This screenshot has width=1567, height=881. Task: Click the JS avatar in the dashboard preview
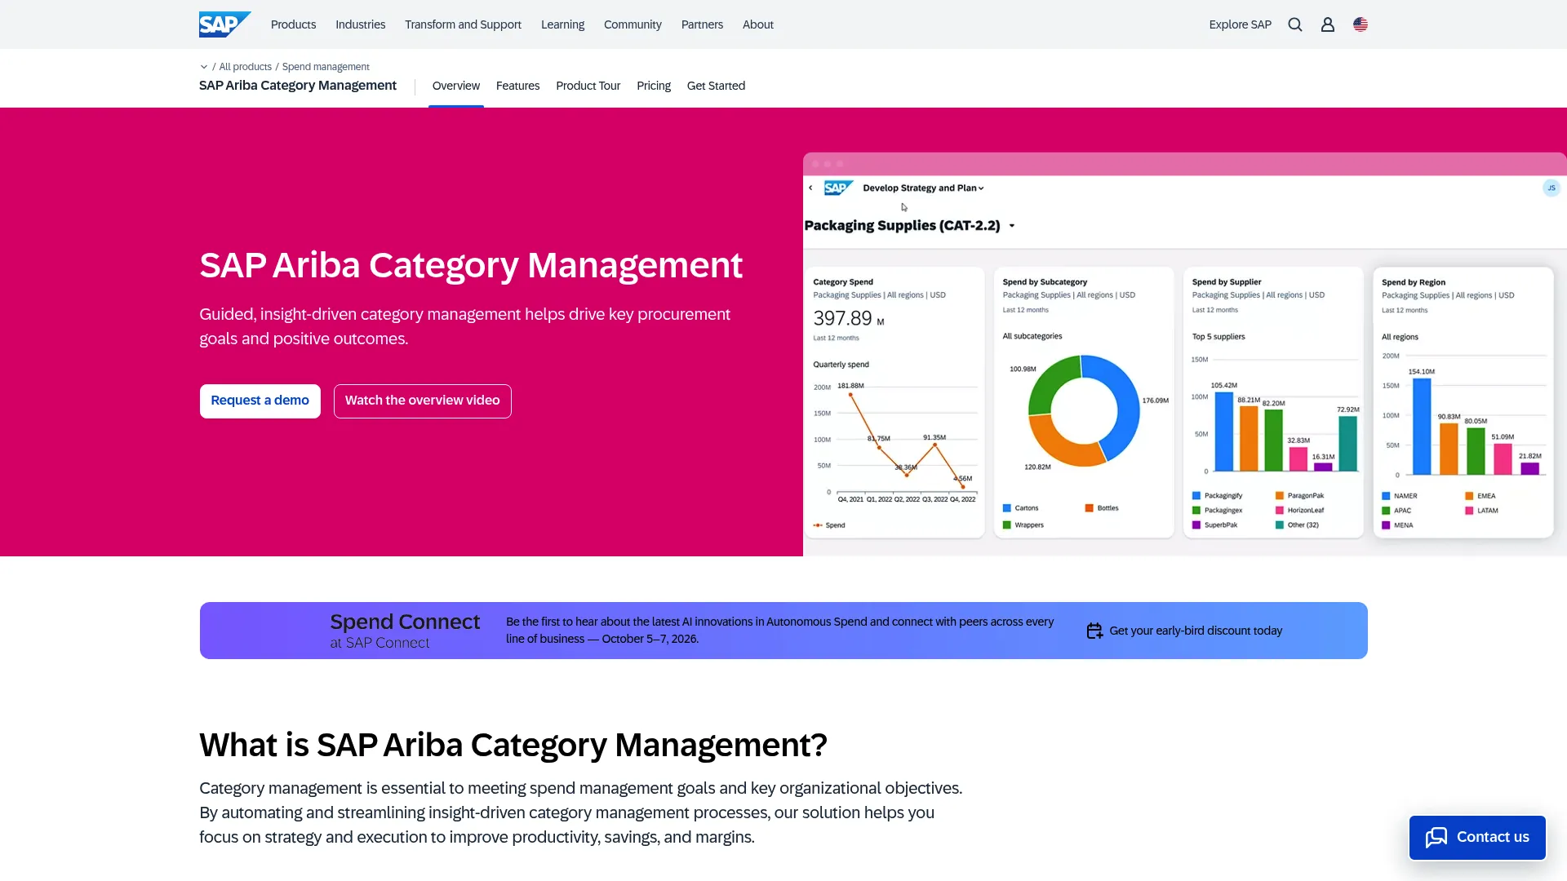[1551, 188]
